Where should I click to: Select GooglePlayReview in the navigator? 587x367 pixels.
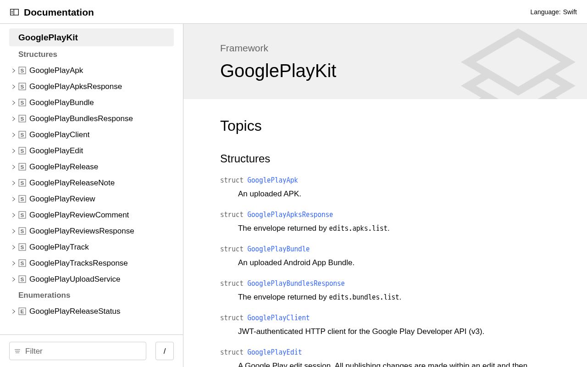tap(62, 199)
